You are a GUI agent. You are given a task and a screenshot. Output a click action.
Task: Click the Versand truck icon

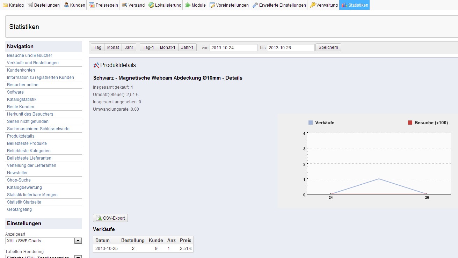coord(124,5)
